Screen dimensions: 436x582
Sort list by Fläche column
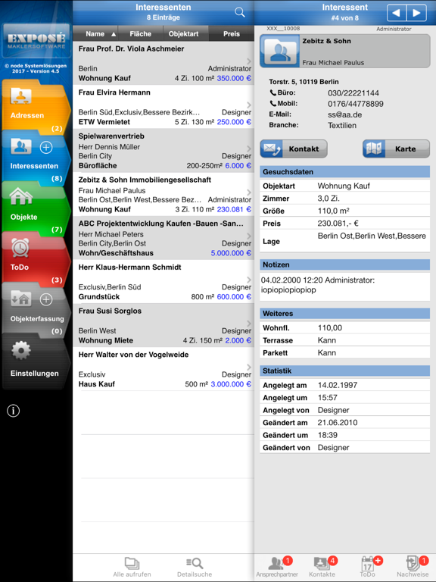click(141, 34)
